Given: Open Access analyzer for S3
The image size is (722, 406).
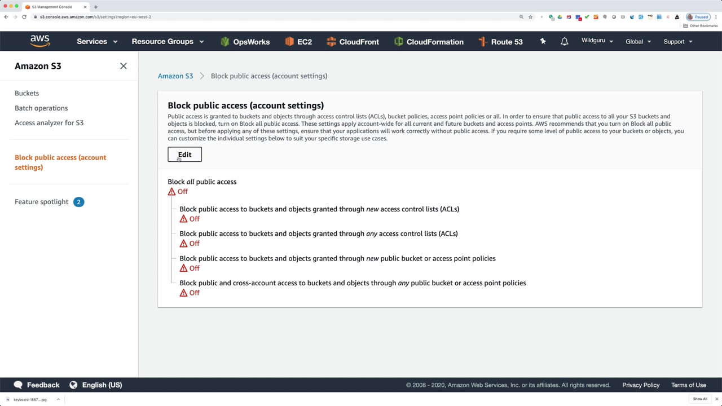Looking at the screenshot, I should coord(49,123).
